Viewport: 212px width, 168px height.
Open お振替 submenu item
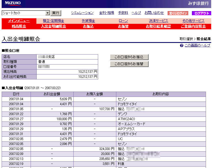123,26
